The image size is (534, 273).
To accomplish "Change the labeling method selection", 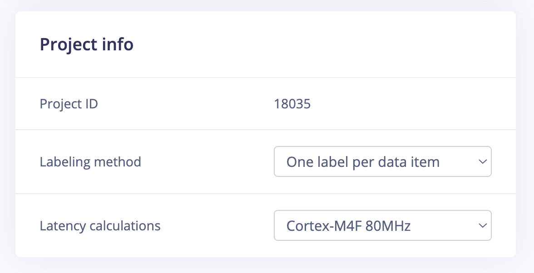I will coord(382,161).
